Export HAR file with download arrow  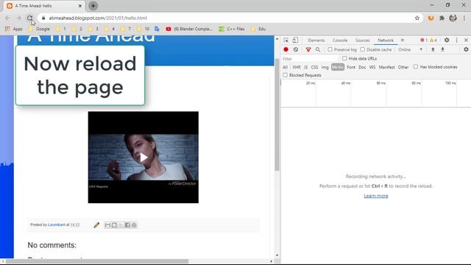pos(442,49)
